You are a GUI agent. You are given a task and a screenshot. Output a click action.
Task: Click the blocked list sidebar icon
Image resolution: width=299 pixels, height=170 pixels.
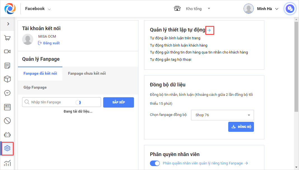click(7, 121)
